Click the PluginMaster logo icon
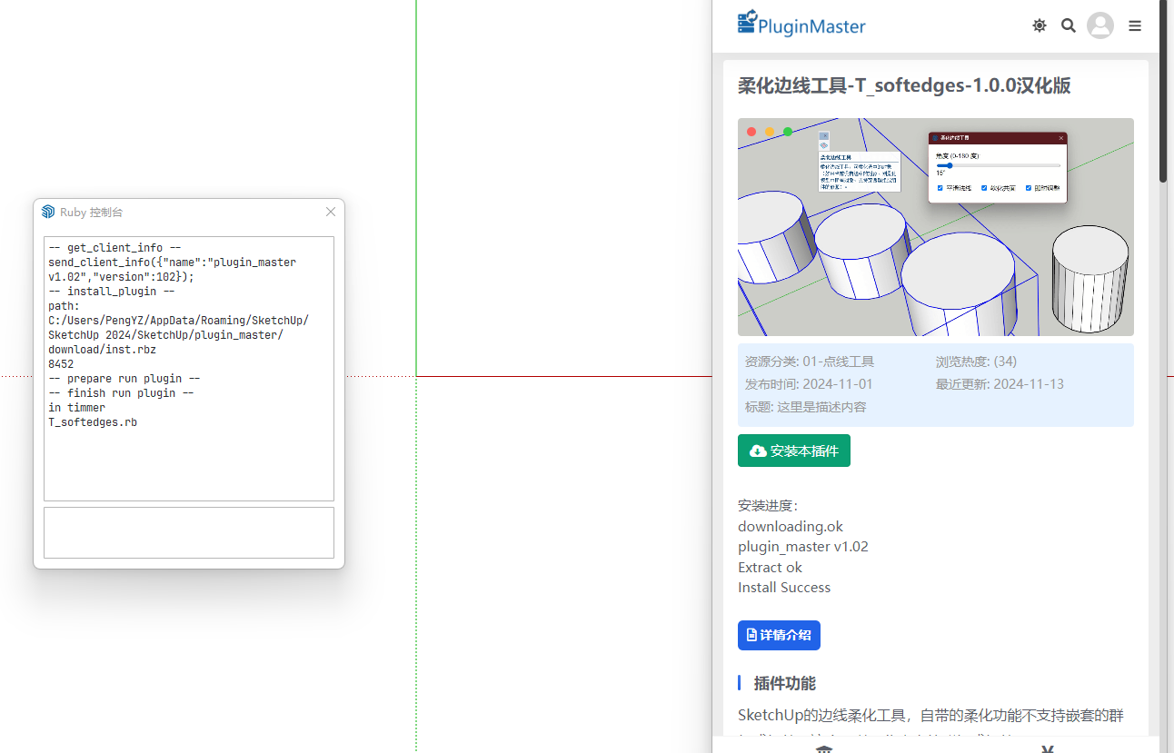1174x753 pixels. (x=747, y=23)
